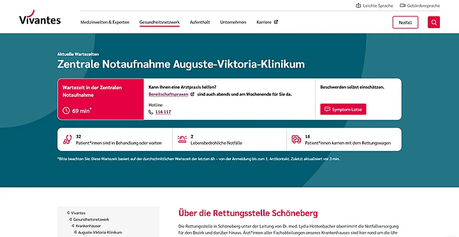The height and width of the screenshot is (237, 459).
Task: Go to Vivantes in the breadcrumb
Action: click(78, 213)
